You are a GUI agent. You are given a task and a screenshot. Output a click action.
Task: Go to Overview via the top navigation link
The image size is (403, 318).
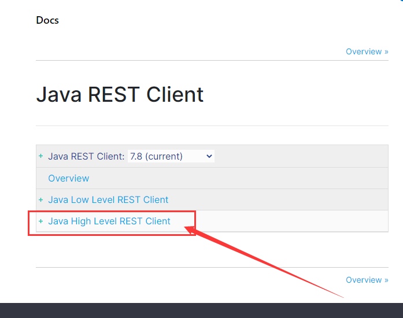364,51
